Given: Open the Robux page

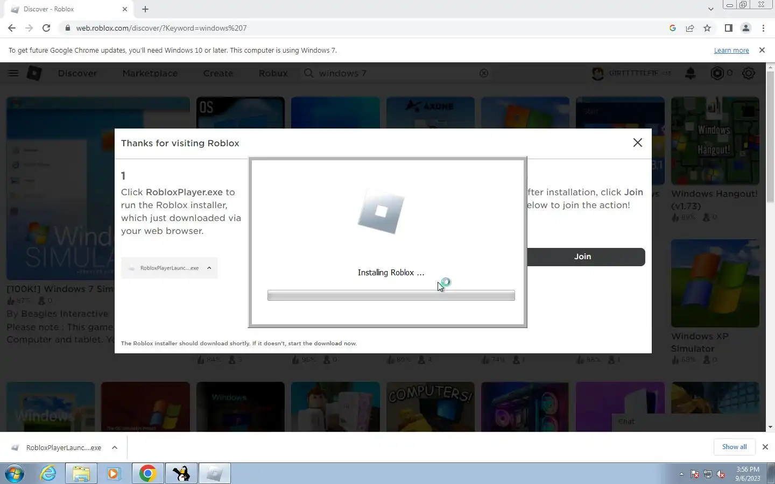Looking at the screenshot, I should [x=273, y=73].
